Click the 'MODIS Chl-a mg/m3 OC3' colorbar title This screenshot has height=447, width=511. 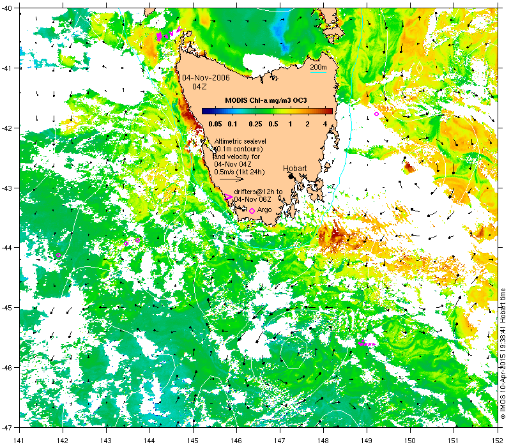266,100
